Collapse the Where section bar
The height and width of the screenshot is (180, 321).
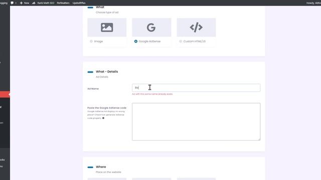click(90, 167)
